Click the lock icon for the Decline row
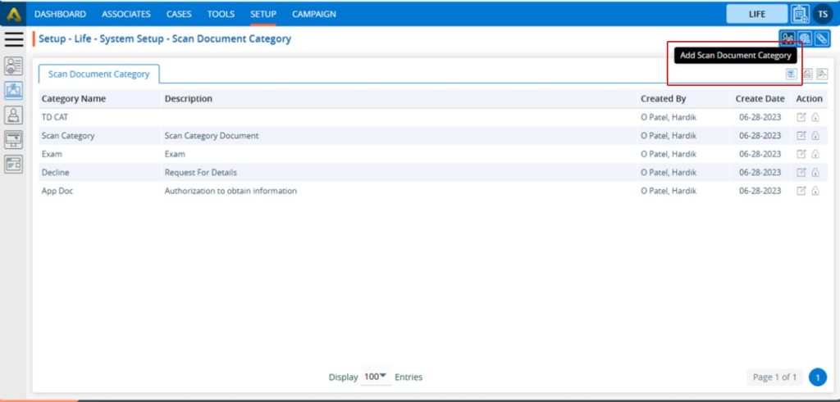Image resolution: width=840 pixels, height=402 pixels. pos(815,173)
